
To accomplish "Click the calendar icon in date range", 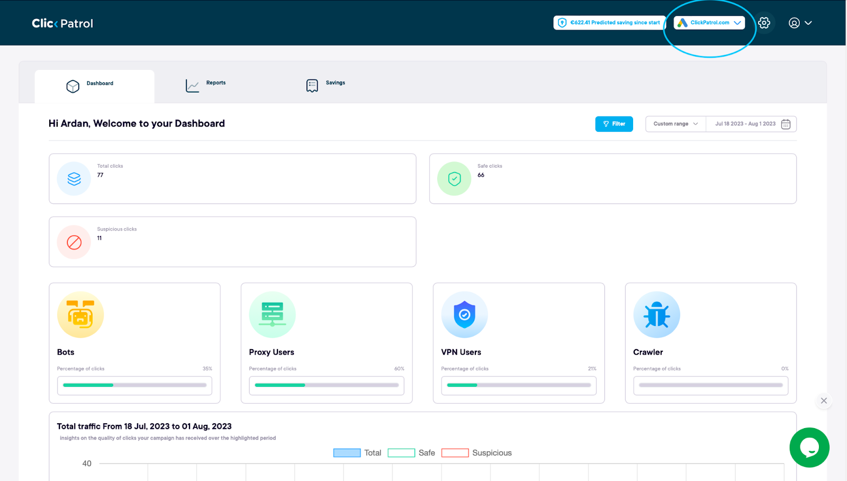I will click(x=786, y=124).
